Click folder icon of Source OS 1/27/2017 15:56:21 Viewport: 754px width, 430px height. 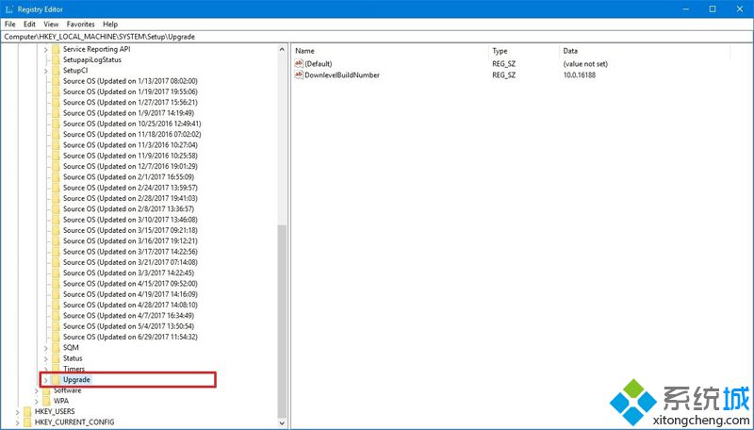(56, 102)
